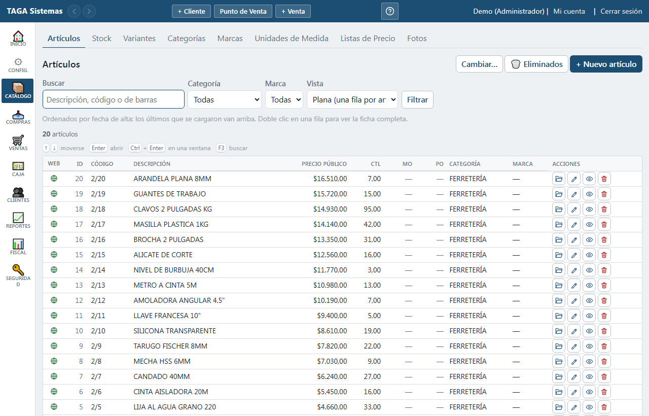Click the web globe icon for ALICATE DE CORTE
Screen dimensions: 649x416
point(54,254)
